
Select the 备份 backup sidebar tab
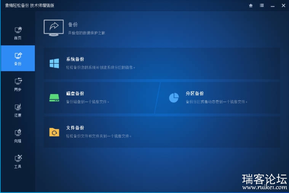point(18,58)
